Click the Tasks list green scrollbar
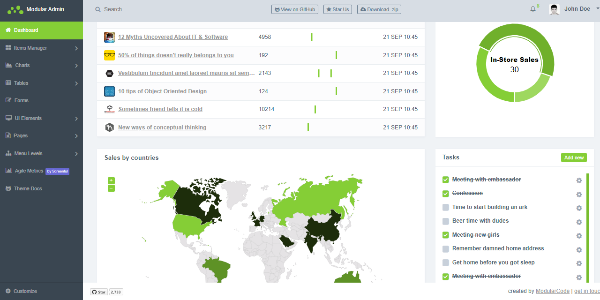 (587, 228)
